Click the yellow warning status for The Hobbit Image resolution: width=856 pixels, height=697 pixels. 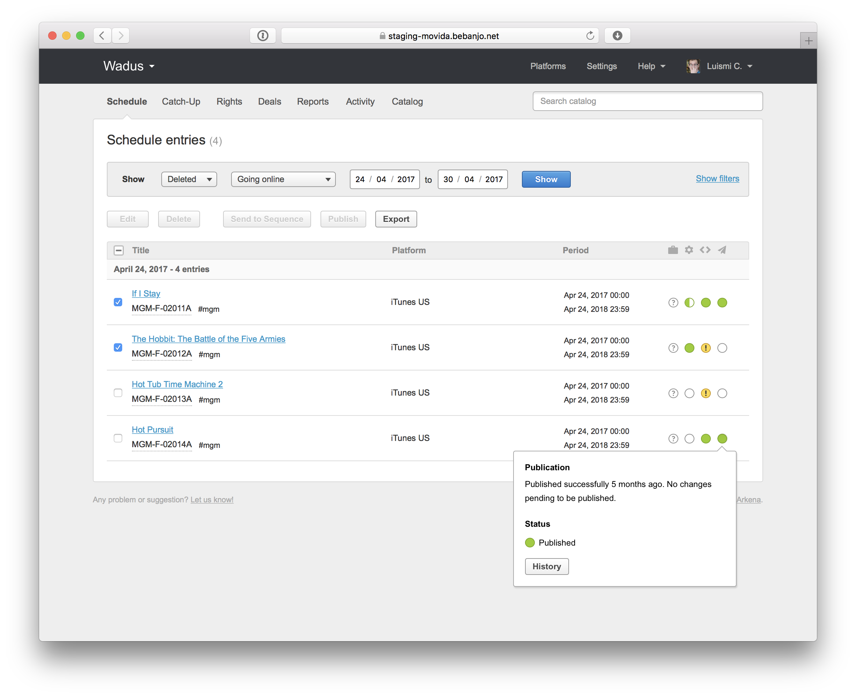tap(706, 348)
